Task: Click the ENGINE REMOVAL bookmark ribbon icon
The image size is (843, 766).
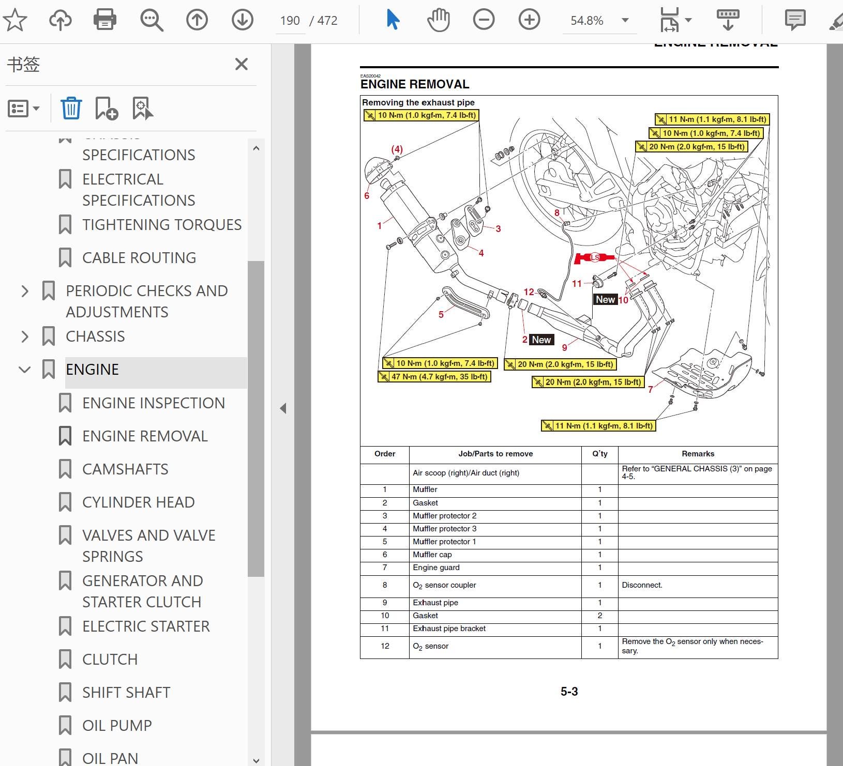Action: tap(65, 436)
